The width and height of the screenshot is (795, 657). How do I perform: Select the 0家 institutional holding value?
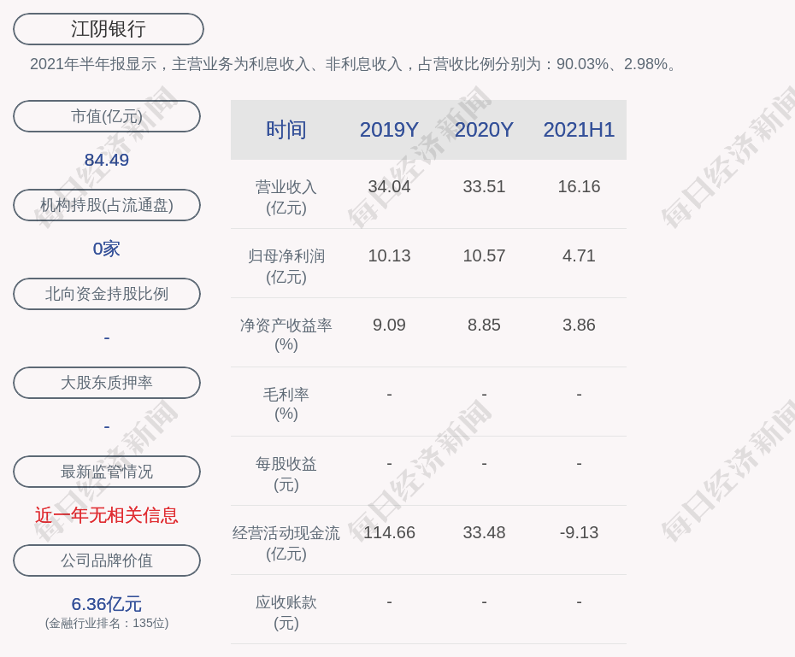107,249
